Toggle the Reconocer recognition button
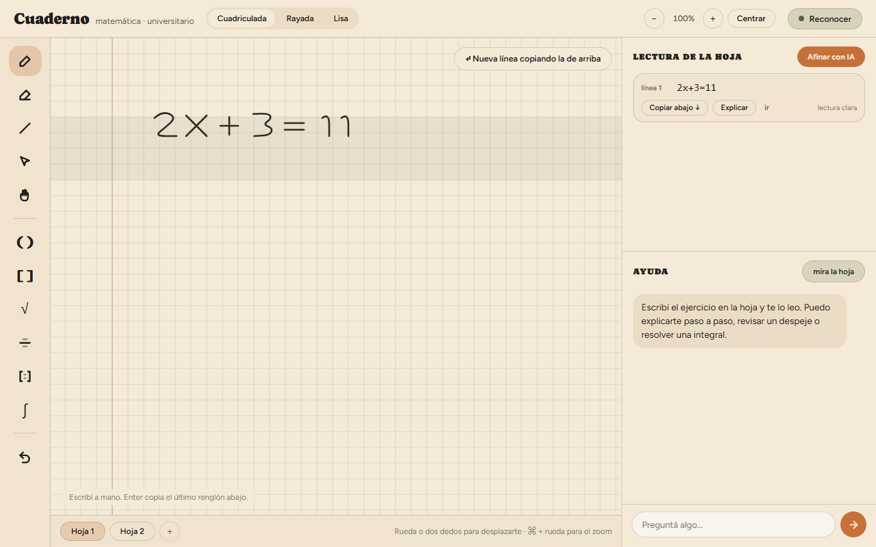Image resolution: width=876 pixels, height=547 pixels. tap(825, 18)
